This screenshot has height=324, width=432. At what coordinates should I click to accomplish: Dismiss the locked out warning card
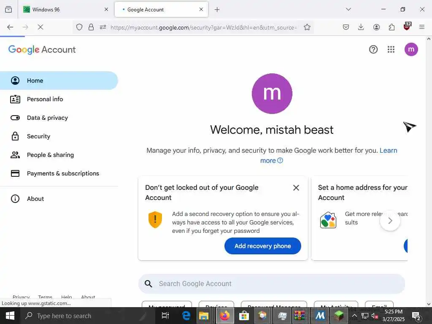[296, 188]
